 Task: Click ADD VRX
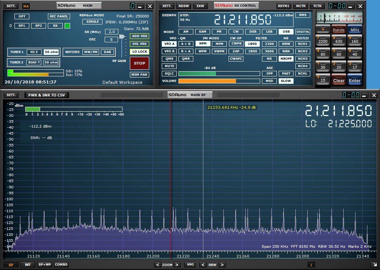point(140,36)
